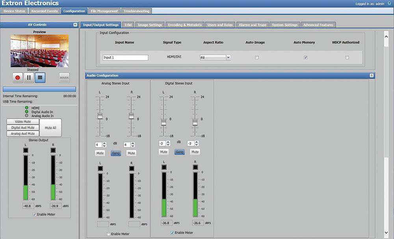
Task: Toggle Gang for Analog Stereo Input
Action: click(116, 153)
